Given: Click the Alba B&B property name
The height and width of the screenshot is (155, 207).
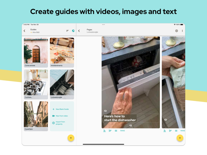Looking at the screenshot, I should (x=36, y=32).
